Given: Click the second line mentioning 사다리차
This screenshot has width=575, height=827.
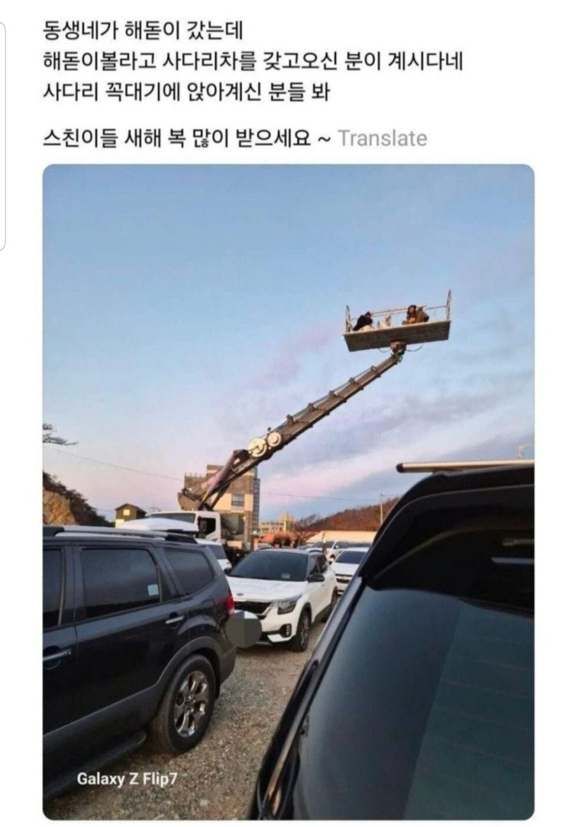Looking at the screenshot, I should [x=253, y=61].
